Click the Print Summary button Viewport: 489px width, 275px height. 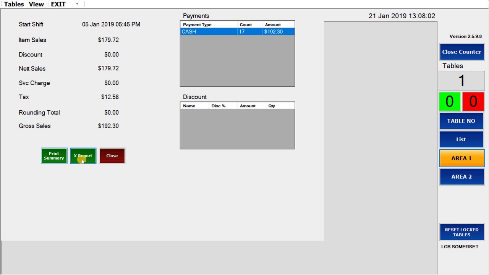54,156
